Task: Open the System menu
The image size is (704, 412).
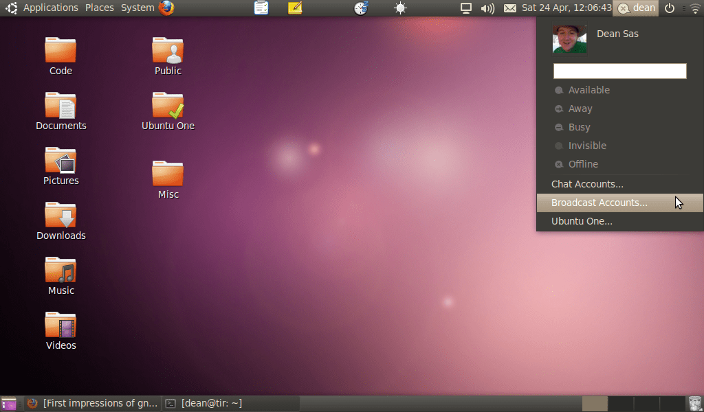Action: 137,8
